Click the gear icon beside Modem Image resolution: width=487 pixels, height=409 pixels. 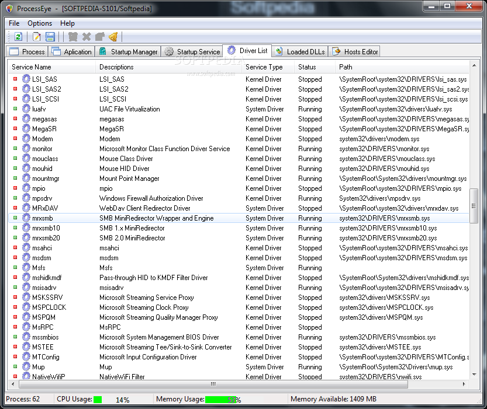[x=26, y=138]
